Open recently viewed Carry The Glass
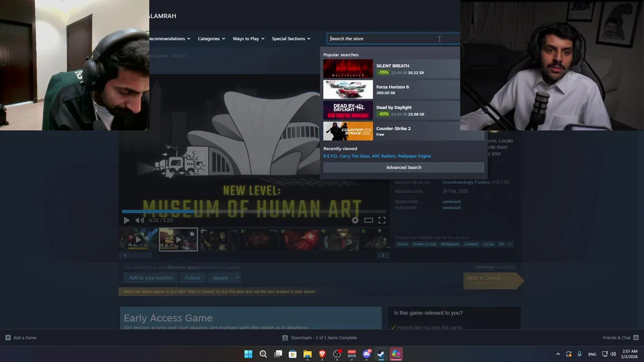Image resolution: width=644 pixels, height=362 pixels. pyautogui.click(x=355, y=156)
